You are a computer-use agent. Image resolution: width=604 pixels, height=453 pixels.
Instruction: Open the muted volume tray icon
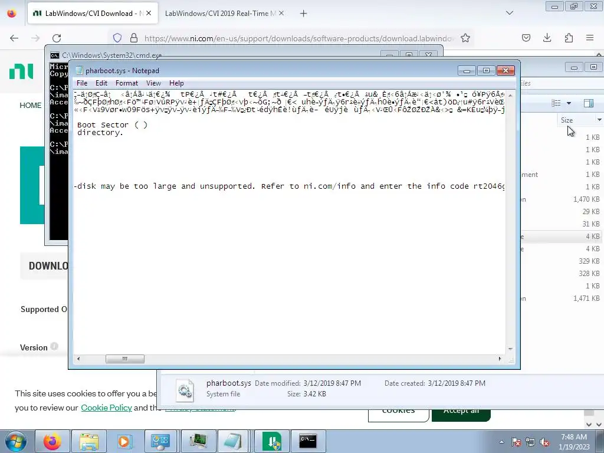[544, 442]
